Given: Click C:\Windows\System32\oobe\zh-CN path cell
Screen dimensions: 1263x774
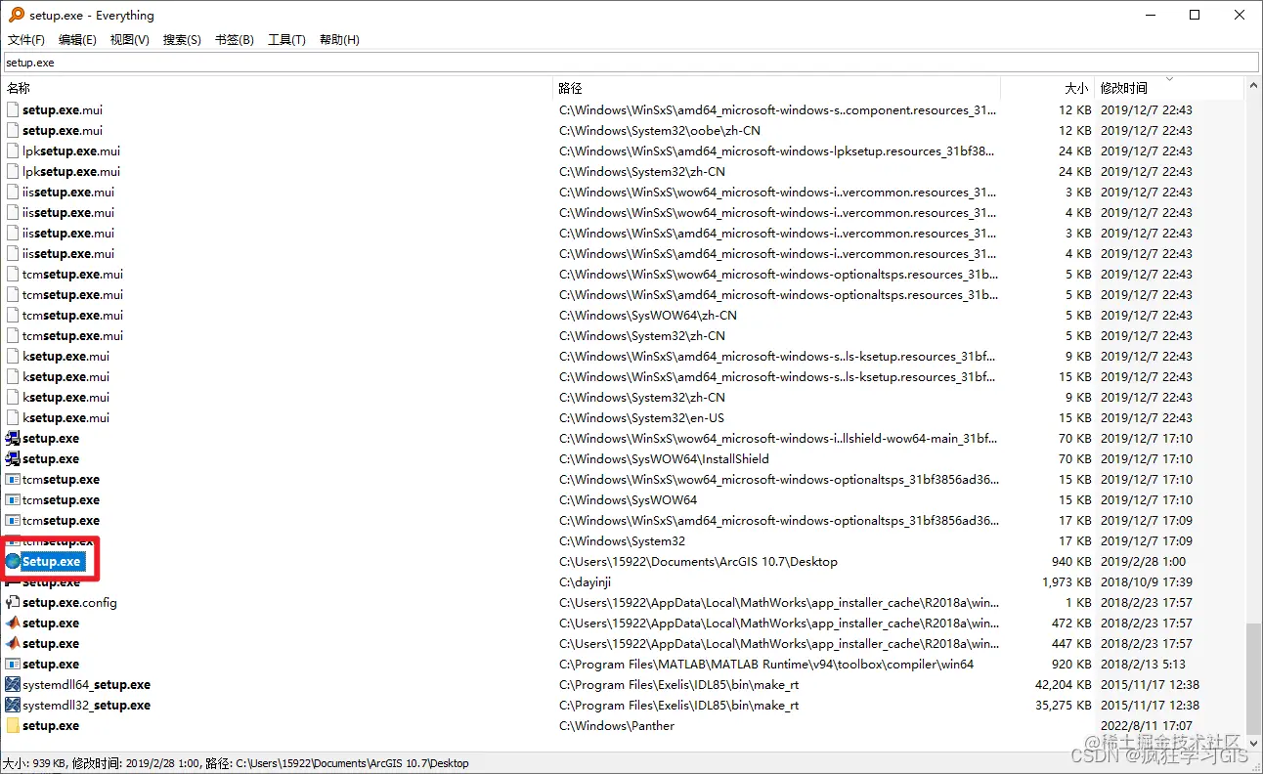Looking at the screenshot, I should tap(660, 131).
